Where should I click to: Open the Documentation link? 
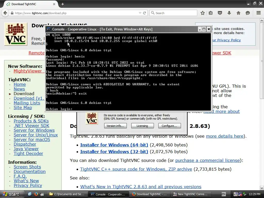tap(30, 171)
